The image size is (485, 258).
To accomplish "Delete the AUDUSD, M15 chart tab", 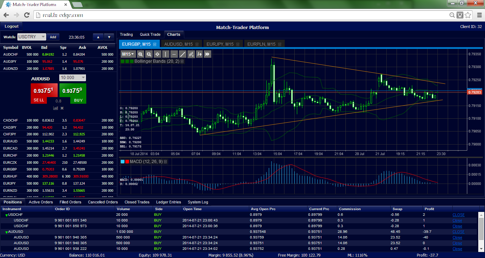I will point(197,44).
